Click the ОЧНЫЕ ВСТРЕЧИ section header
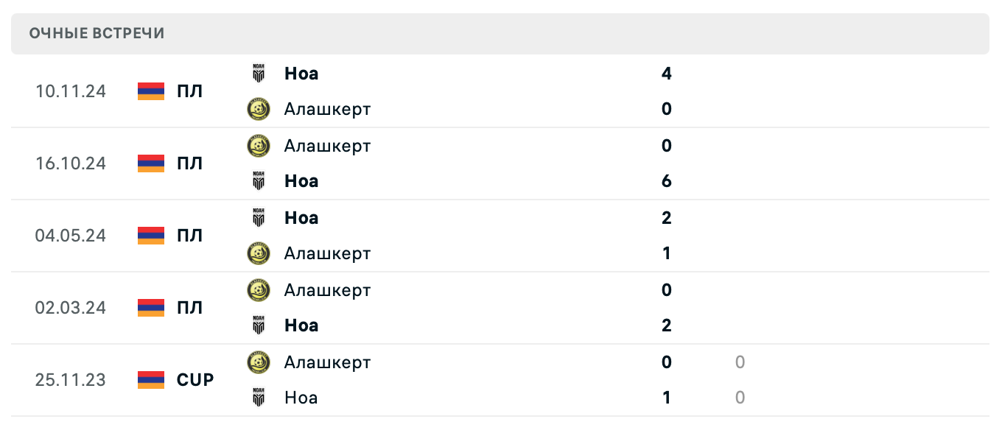Viewport: 1002px width, 433px height. 97,32
